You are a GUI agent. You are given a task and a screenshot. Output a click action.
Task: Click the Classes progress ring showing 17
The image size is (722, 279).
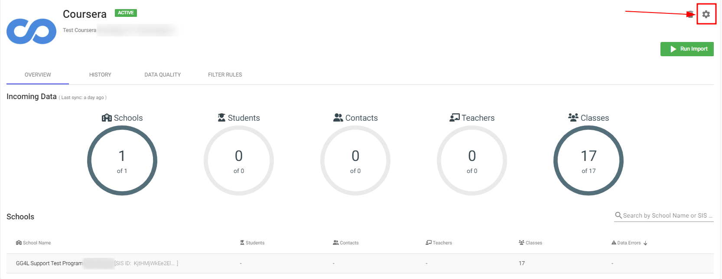(x=588, y=160)
